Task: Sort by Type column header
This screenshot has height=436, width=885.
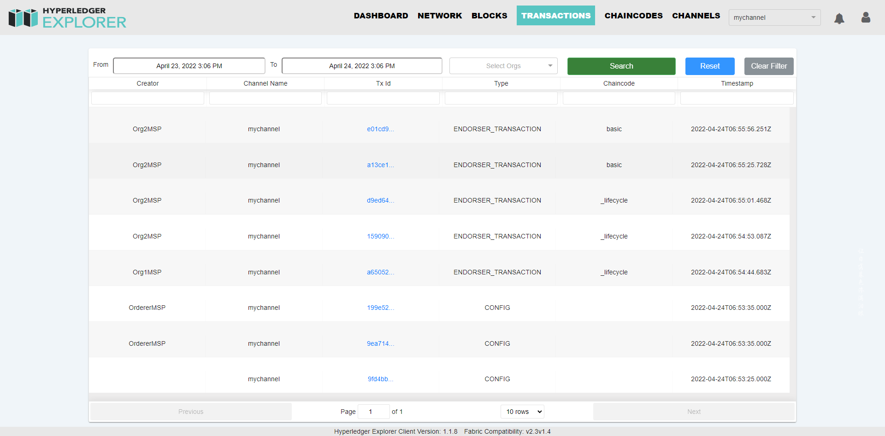Action: pyautogui.click(x=501, y=83)
